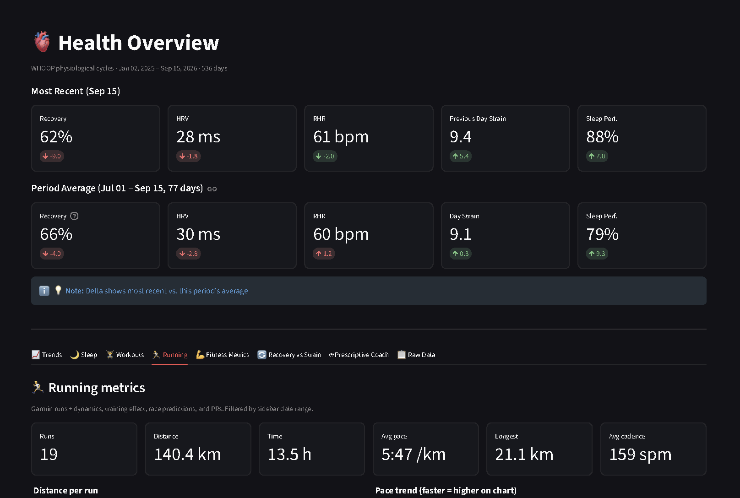The height and width of the screenshot is (498, 740).
Task: Click the Distance per run chart title
Action: tap(66, 490)
